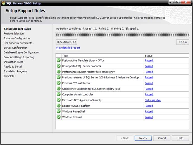The image size is (193, 145).
Task: Select Disk Space Requirements step in sidebar
Action: tap(18, 43)
